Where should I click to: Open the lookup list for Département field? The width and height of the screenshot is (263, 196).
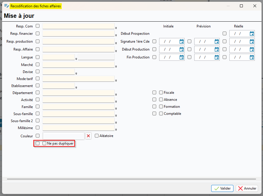click(x=116, y=95)
